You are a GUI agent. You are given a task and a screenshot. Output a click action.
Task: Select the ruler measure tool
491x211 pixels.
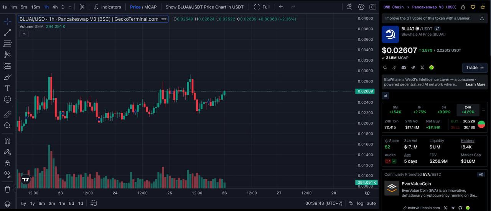pyautogui.click(x=7, y=114)
